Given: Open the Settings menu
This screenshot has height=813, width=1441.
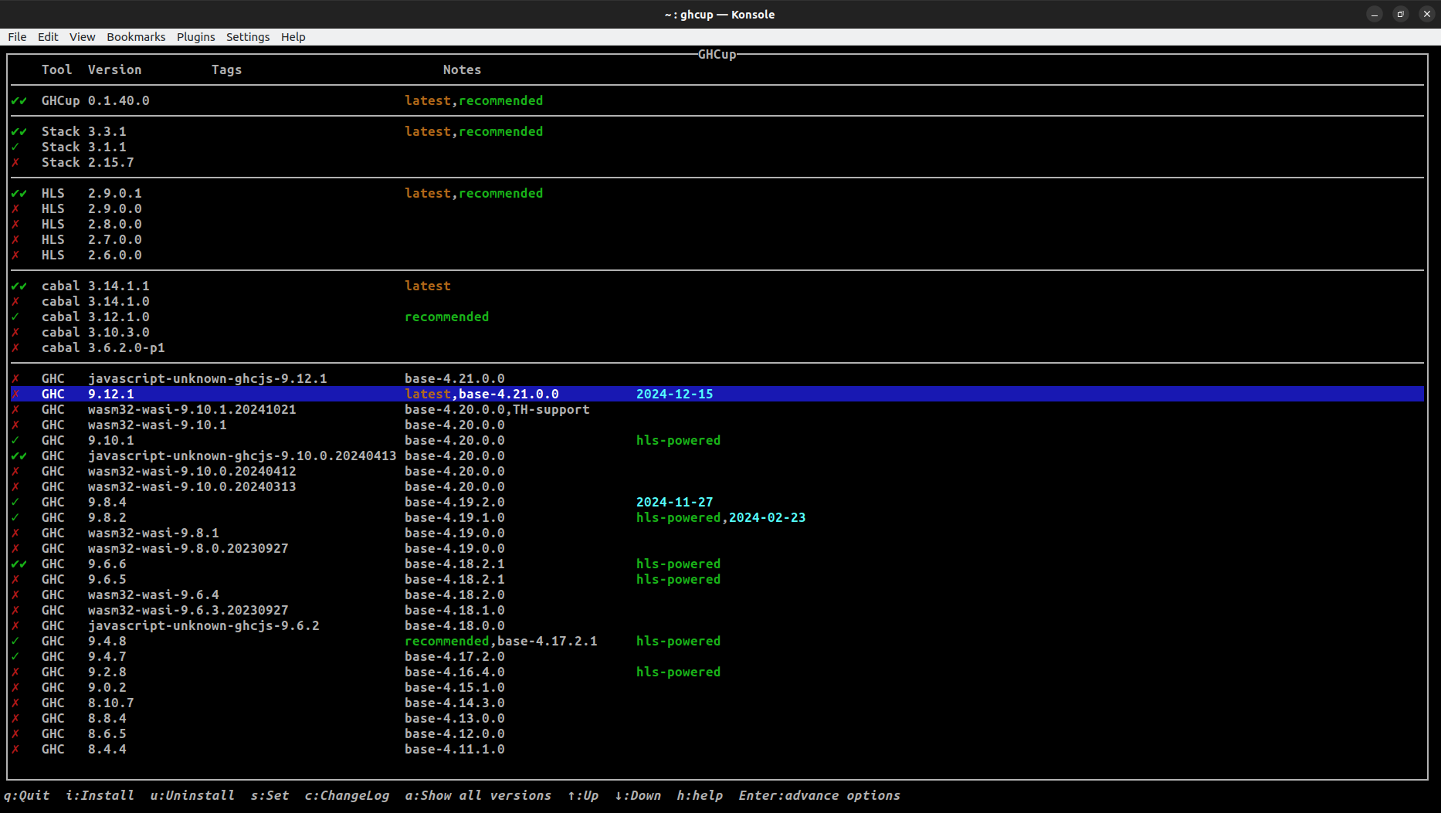Looking at the screenshot, I should (x=247, y=37).
